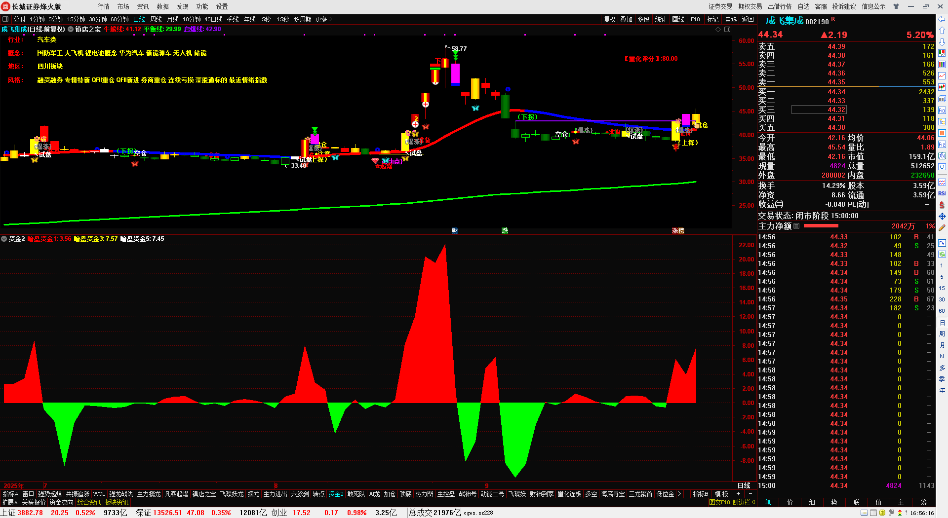The height and width of the screenshot is (518, 948).
Task: Click the green refresh icon in sidebar
Action: point(942,254)
